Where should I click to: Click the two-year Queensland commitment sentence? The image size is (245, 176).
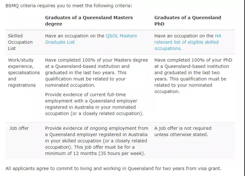tap(113, 168)
